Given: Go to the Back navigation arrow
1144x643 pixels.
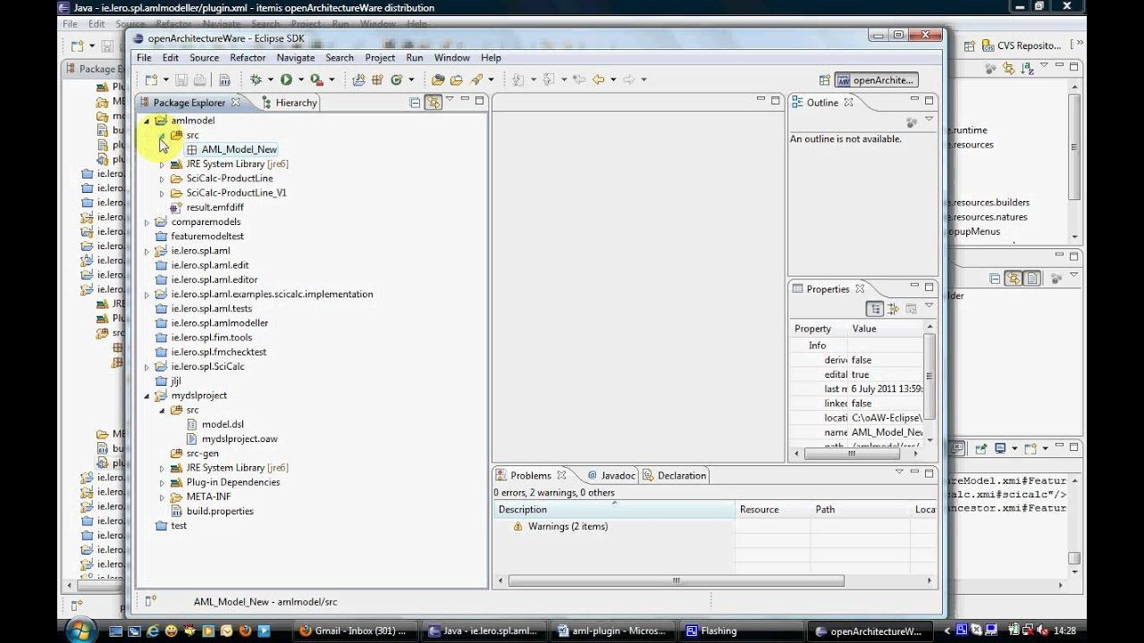Looking at the screenshot, I should pyautogui.click(x=598, y=79).
